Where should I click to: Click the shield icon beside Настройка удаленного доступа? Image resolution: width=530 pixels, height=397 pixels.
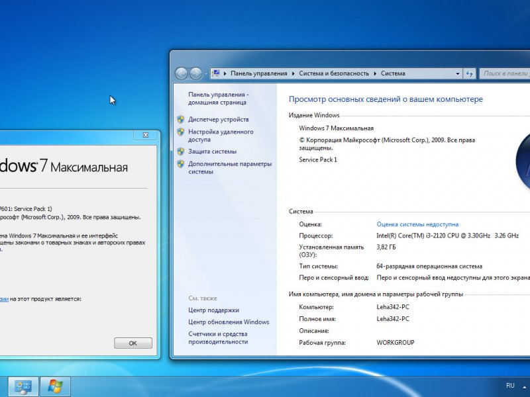(x=181, y=132)
